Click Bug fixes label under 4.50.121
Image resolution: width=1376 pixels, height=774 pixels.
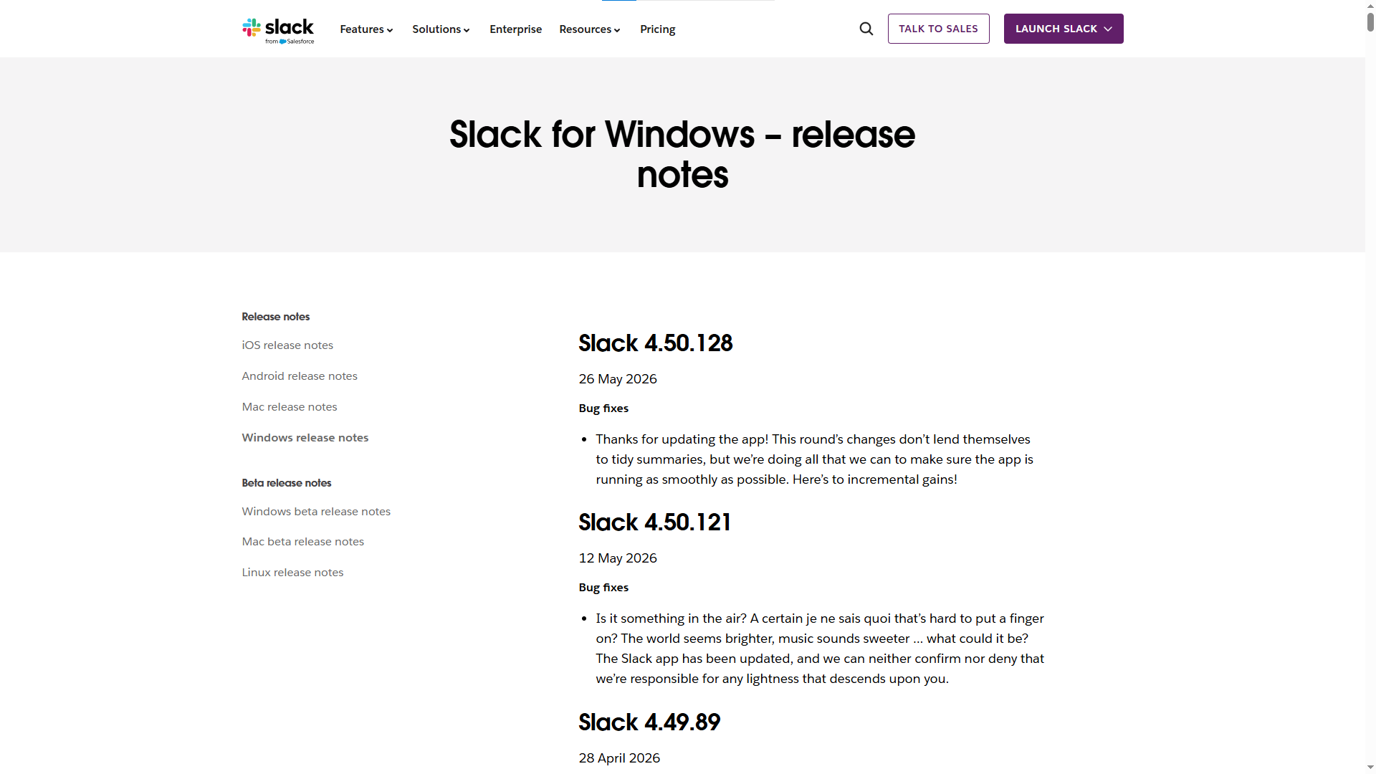pyautogui.click(x=603, y=588)
